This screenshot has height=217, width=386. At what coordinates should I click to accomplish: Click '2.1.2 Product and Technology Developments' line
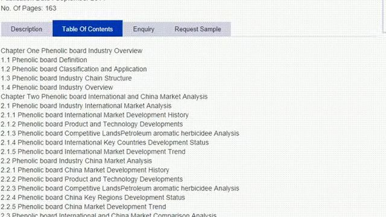(92, 124)
